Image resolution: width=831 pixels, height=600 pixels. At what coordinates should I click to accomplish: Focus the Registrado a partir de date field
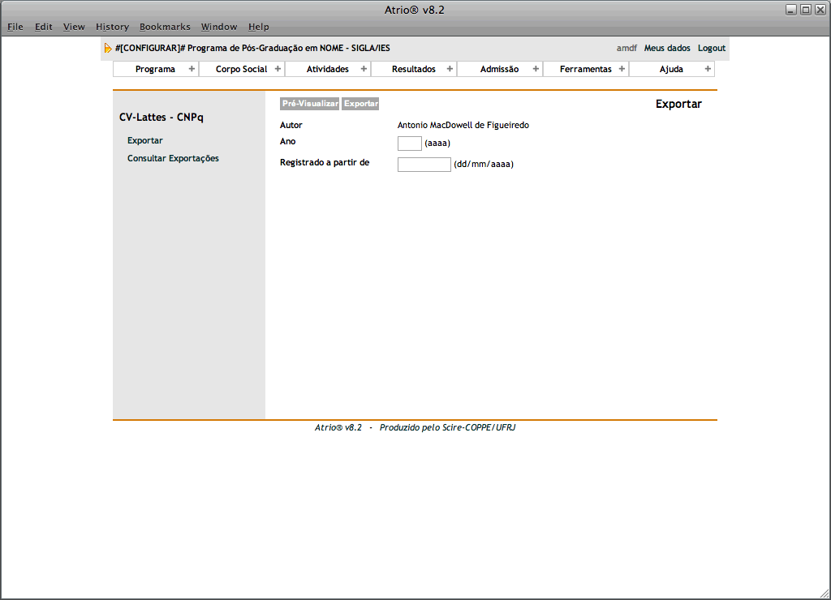coord(424,165)
